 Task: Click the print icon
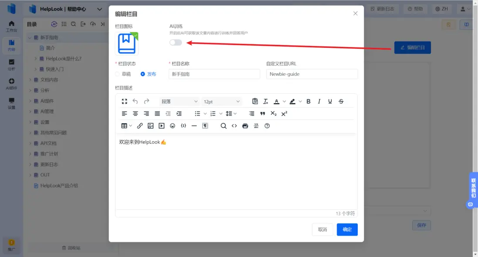245,126
